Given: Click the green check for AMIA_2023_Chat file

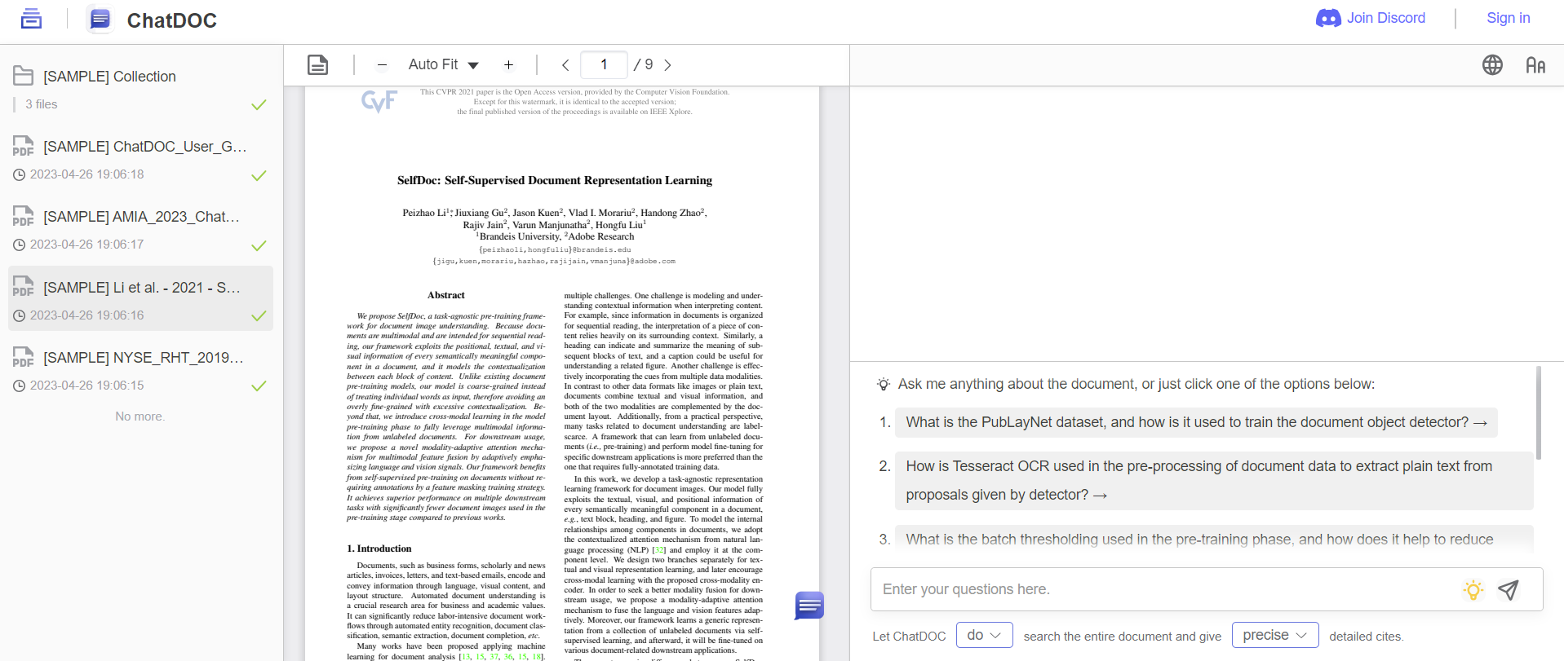Looking at the screenshot, I should [259, 246].
